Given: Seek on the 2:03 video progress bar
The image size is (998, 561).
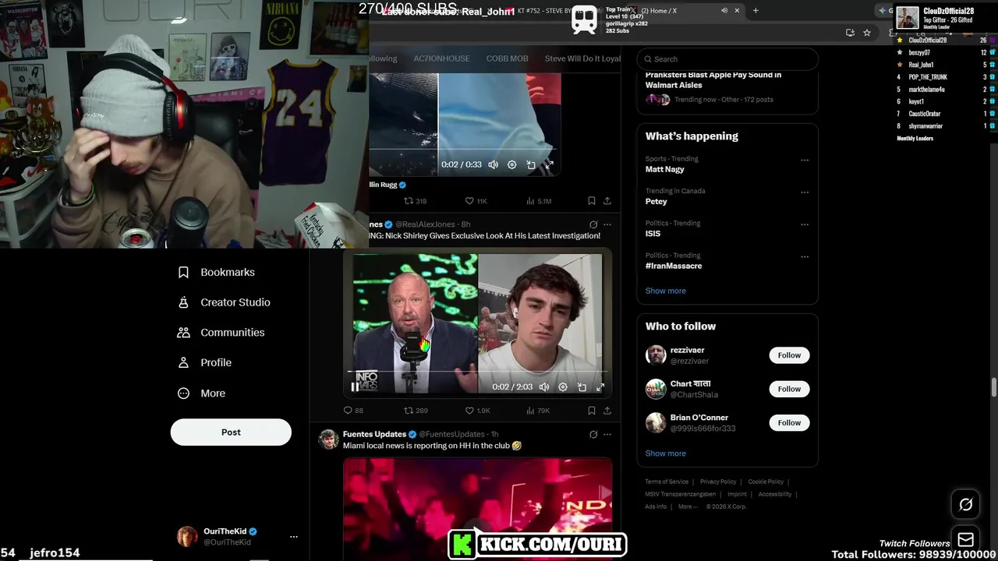Looking at the screenshot, I should pyautogui.click(x=477, y=372).
